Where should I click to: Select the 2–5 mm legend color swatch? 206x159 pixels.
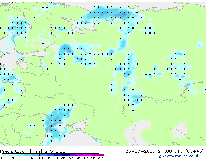click(28, 155)
